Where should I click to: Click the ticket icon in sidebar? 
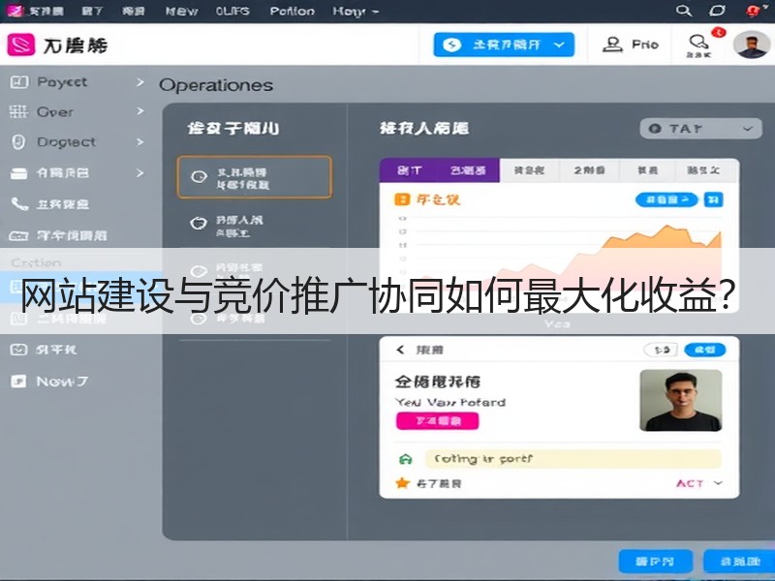click(x=18, y=236)
